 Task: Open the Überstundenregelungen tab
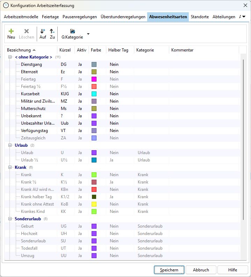coord(123,17)
